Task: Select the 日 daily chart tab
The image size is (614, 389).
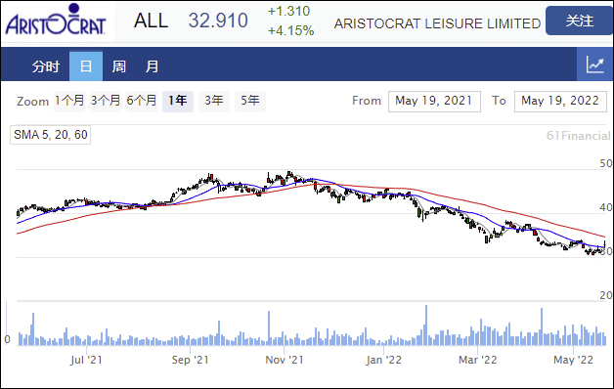Action: point(86,66)
